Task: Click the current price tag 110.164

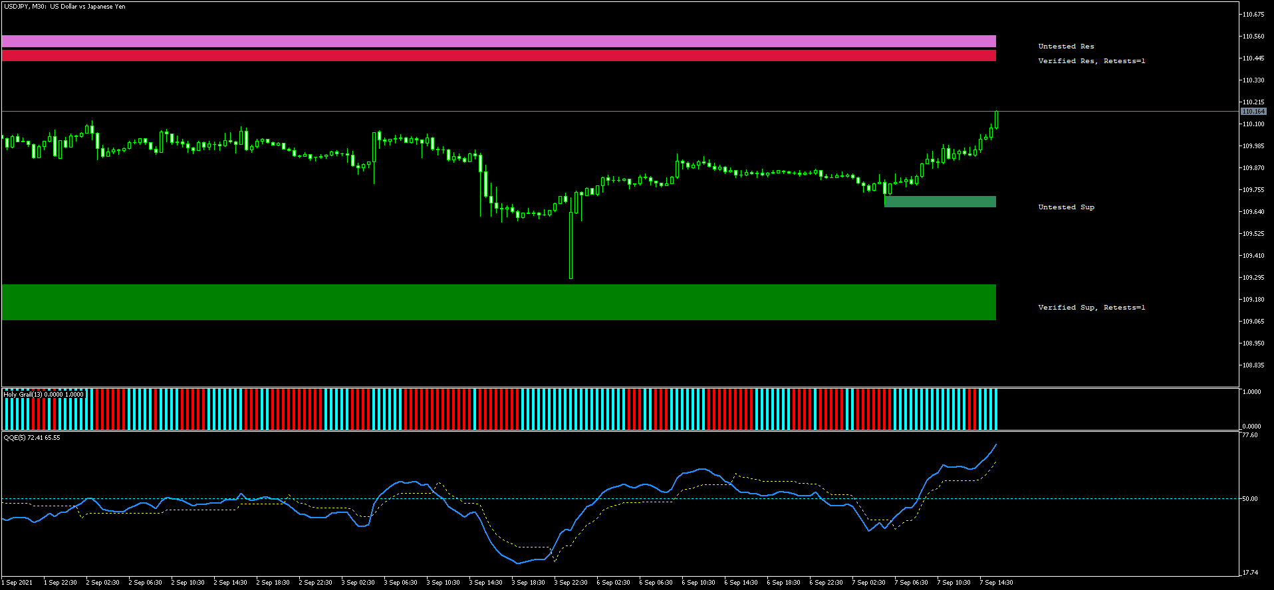Action: click(x=1253, y=112)
